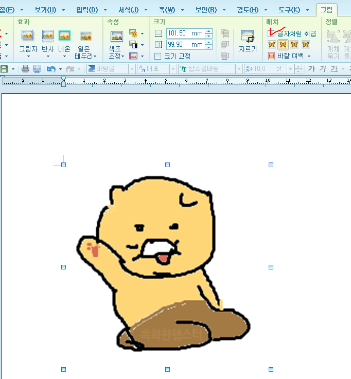Expand brightness icon dropdown arrow
Image resolution: width=351 pixels, height=379 pixels.
(x=142, y=33)
